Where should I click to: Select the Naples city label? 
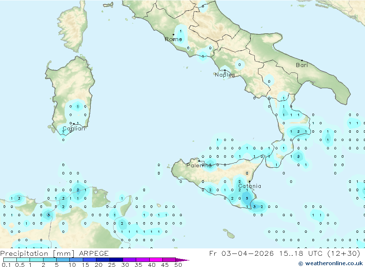225,75
